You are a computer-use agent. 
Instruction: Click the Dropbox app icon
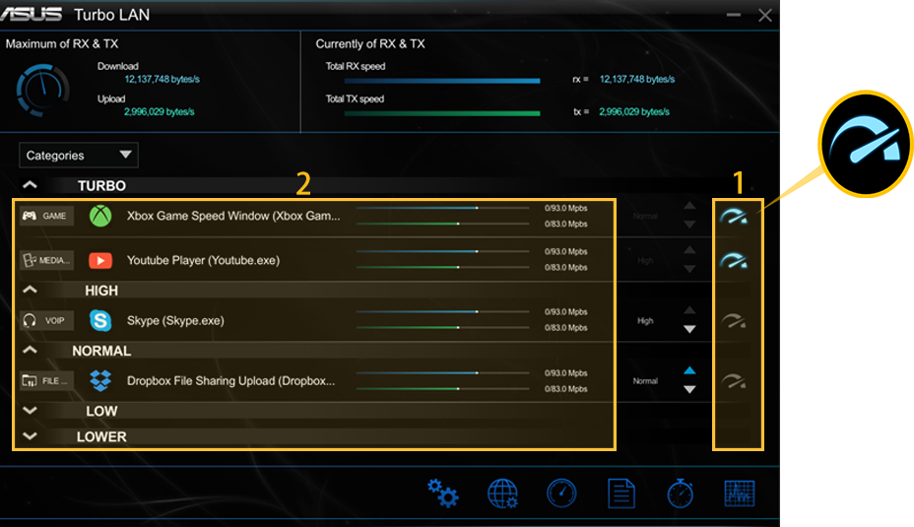click(x=100, y=380)
